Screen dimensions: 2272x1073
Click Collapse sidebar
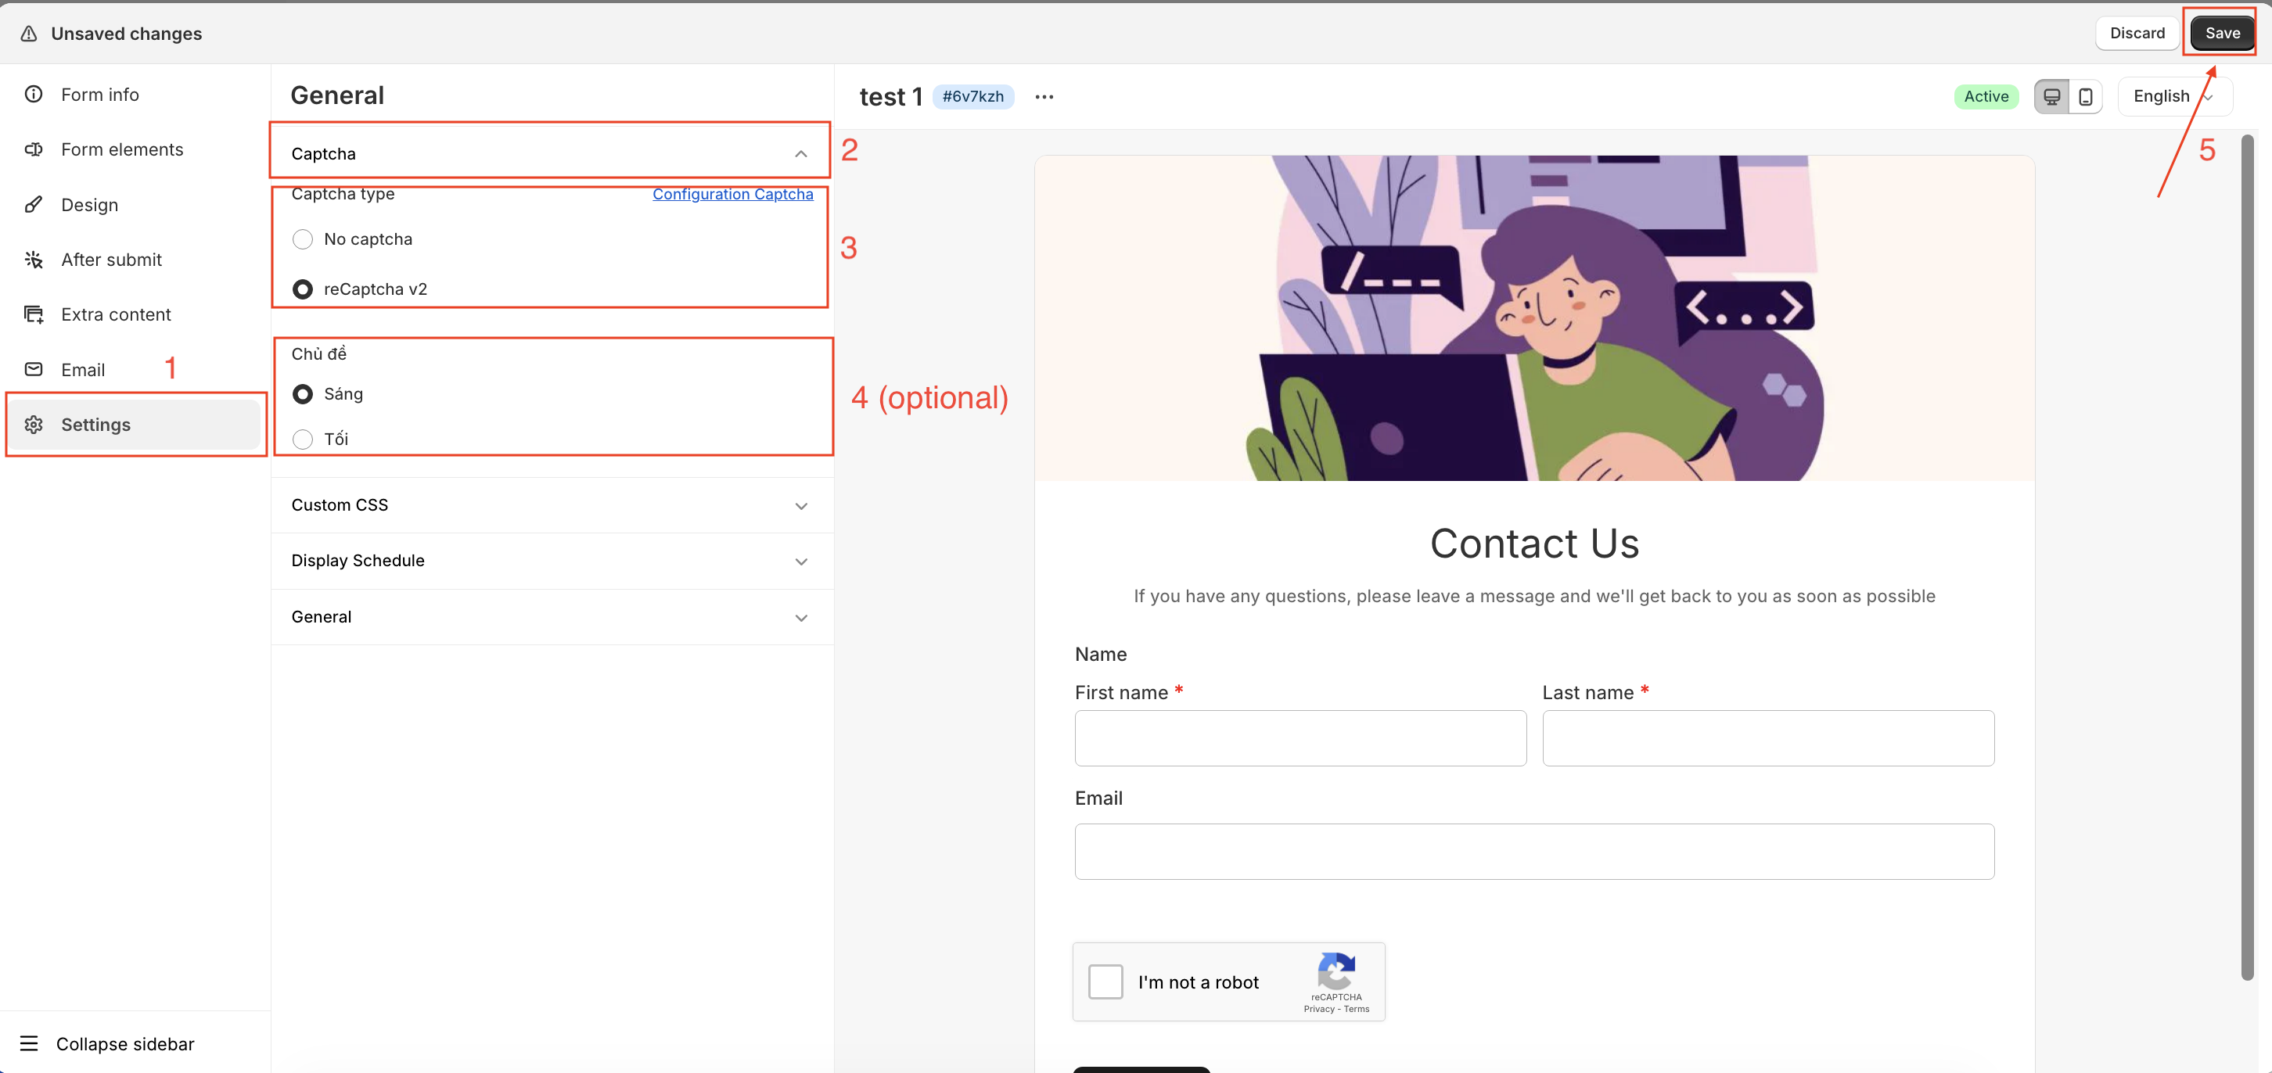[106, 1044]
